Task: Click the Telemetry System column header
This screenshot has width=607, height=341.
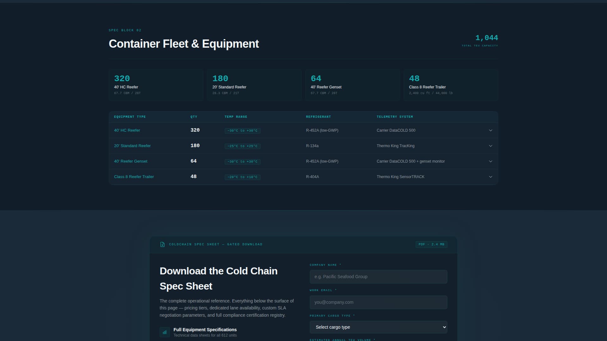Action: point(395,117)
